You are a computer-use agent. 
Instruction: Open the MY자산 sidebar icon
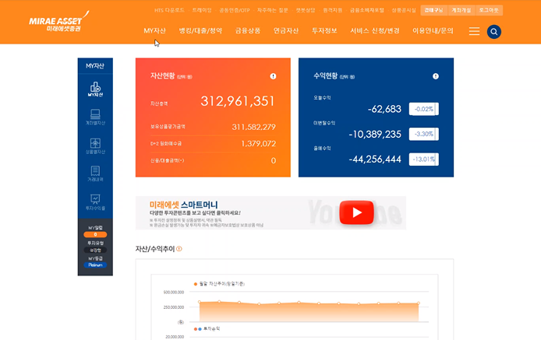[x=95, y=89]
